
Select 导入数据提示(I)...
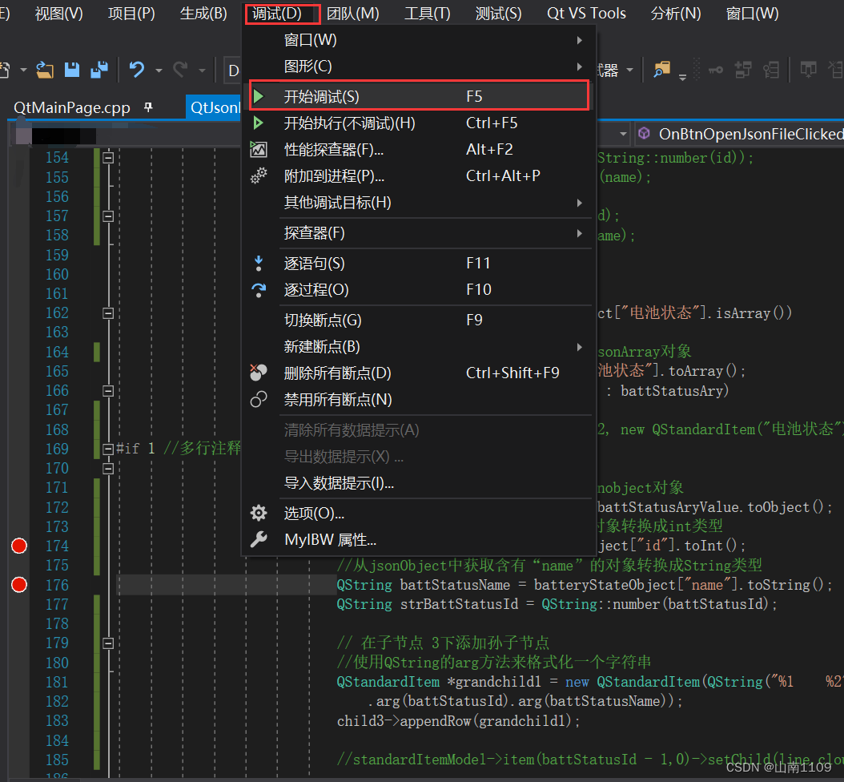(420, 483)
